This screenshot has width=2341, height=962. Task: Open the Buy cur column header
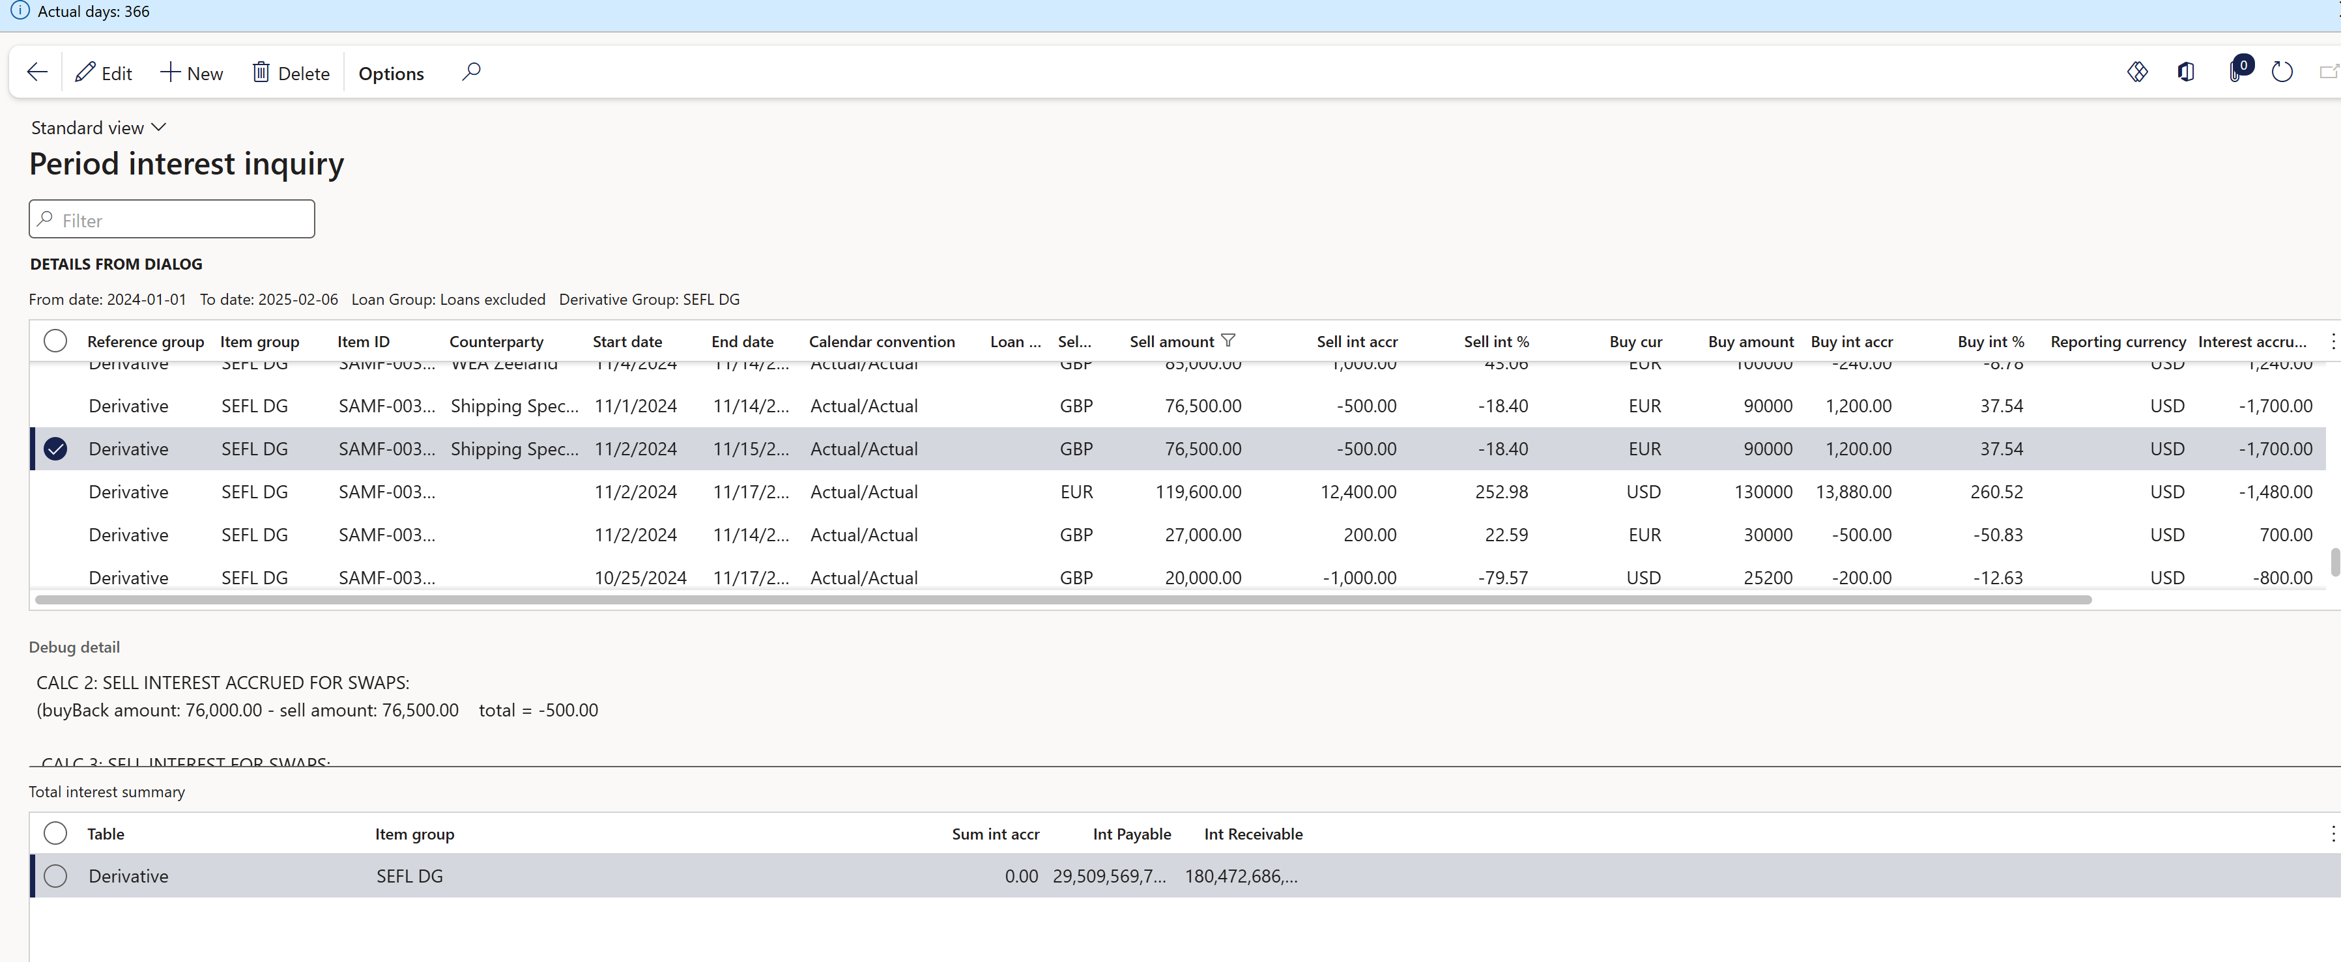point(1636,341)
